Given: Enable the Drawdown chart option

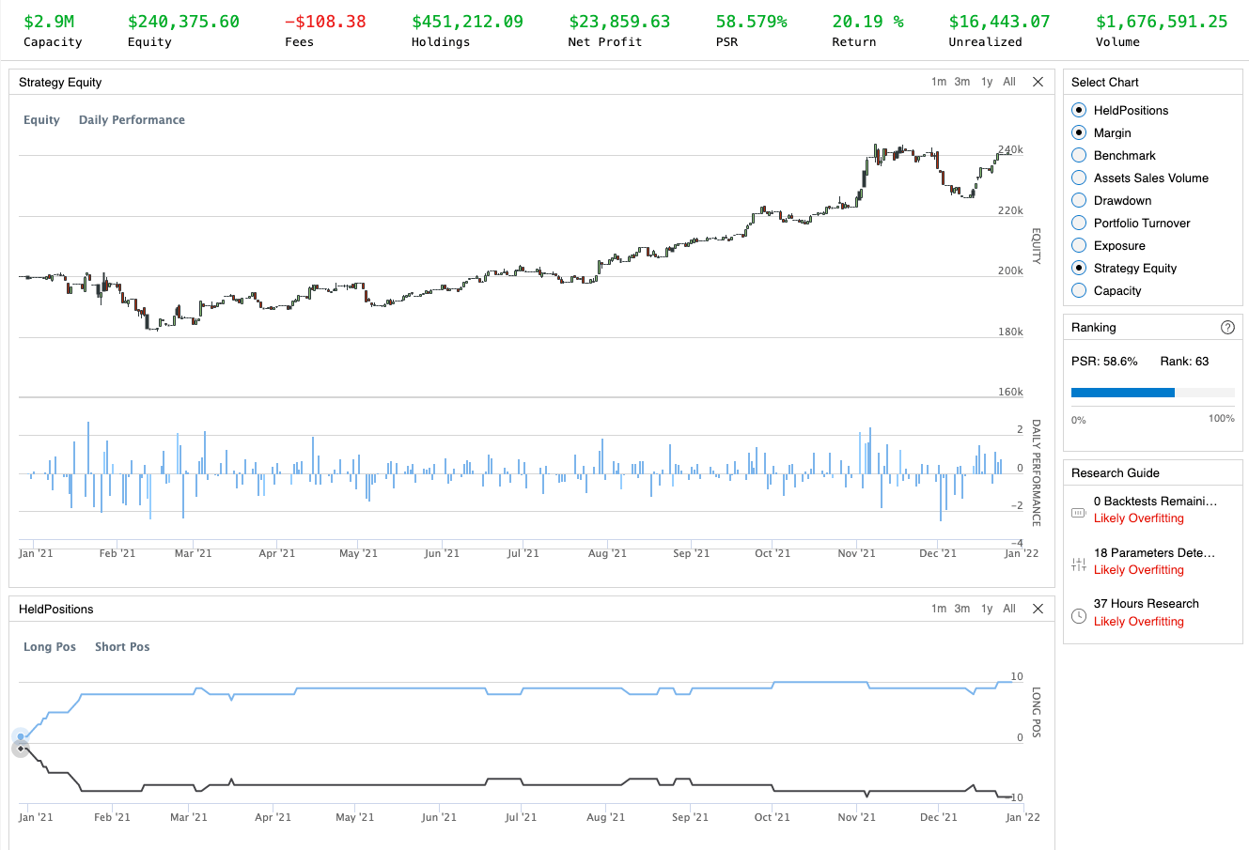Looking at the screenshot, I should tap(1079, 201).
